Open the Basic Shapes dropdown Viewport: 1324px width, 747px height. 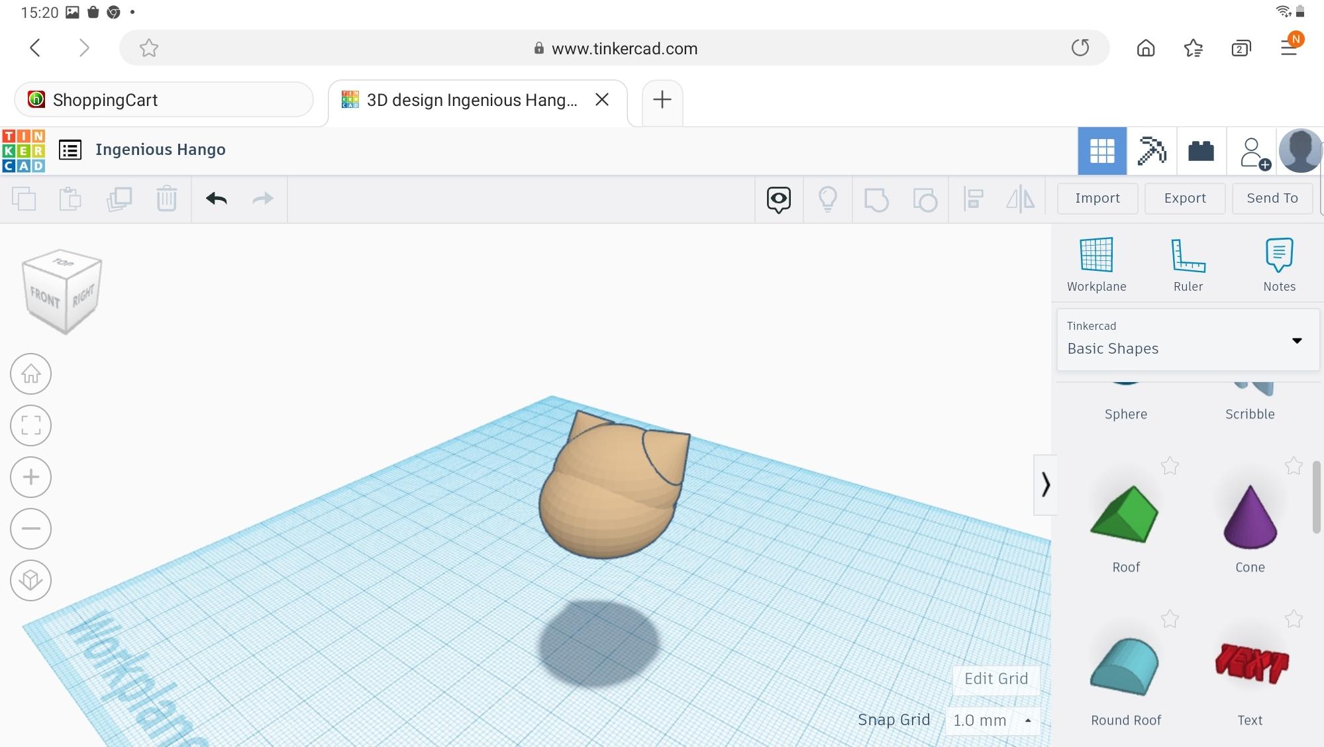(x=1188, y=340)
